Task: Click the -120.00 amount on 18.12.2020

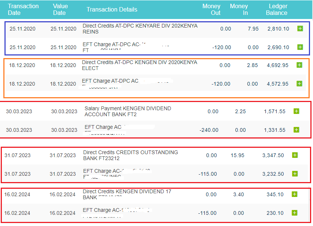Action: coord(221,84)
